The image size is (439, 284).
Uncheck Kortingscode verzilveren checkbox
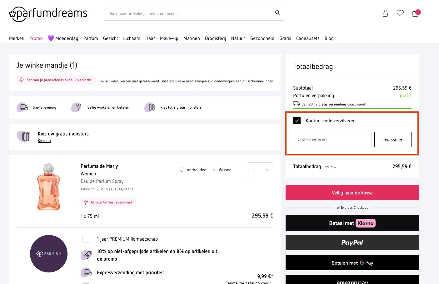point(297,120)
